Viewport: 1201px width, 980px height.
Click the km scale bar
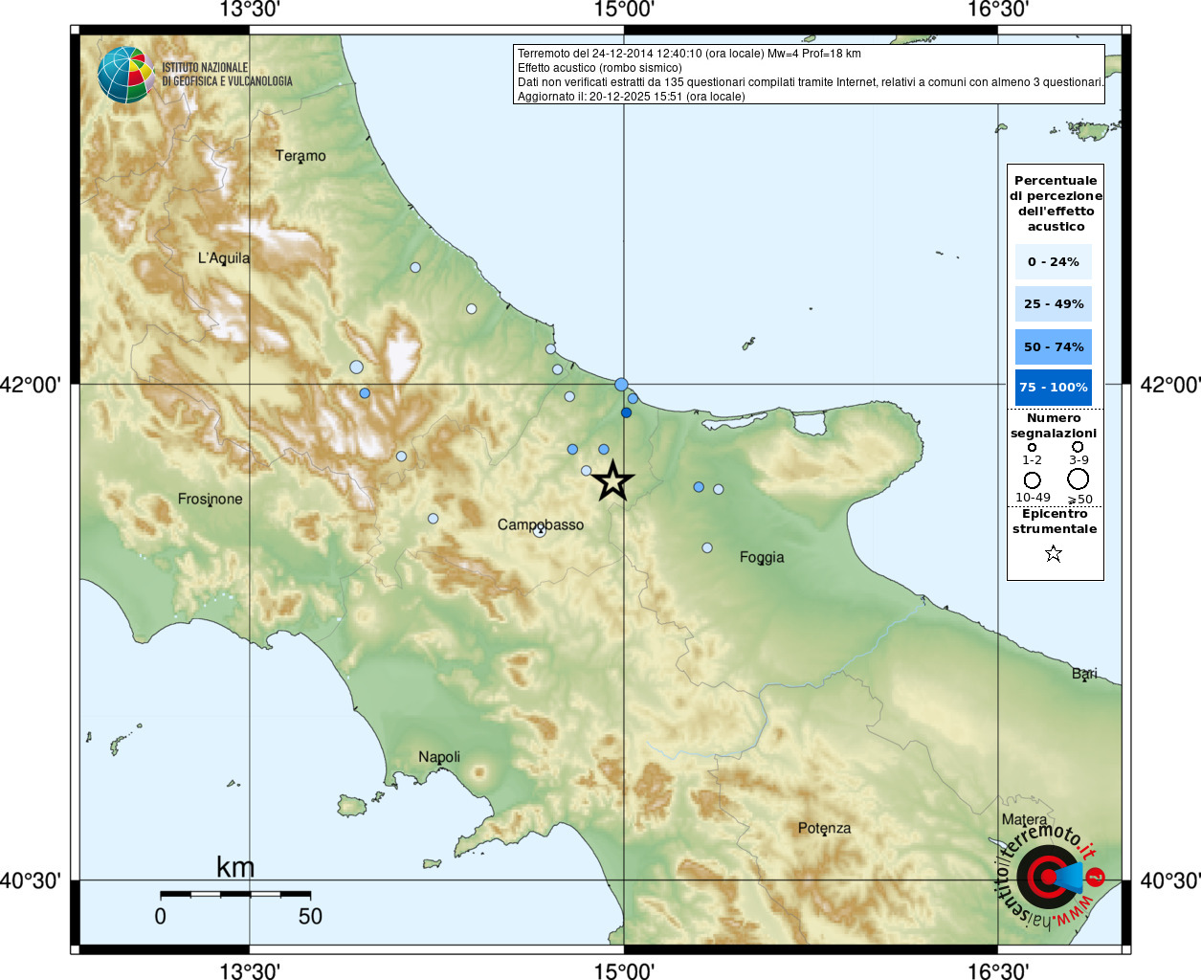click(x=235, y=894)
